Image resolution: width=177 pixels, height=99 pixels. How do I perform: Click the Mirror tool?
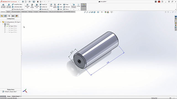[x=66, y=9]
